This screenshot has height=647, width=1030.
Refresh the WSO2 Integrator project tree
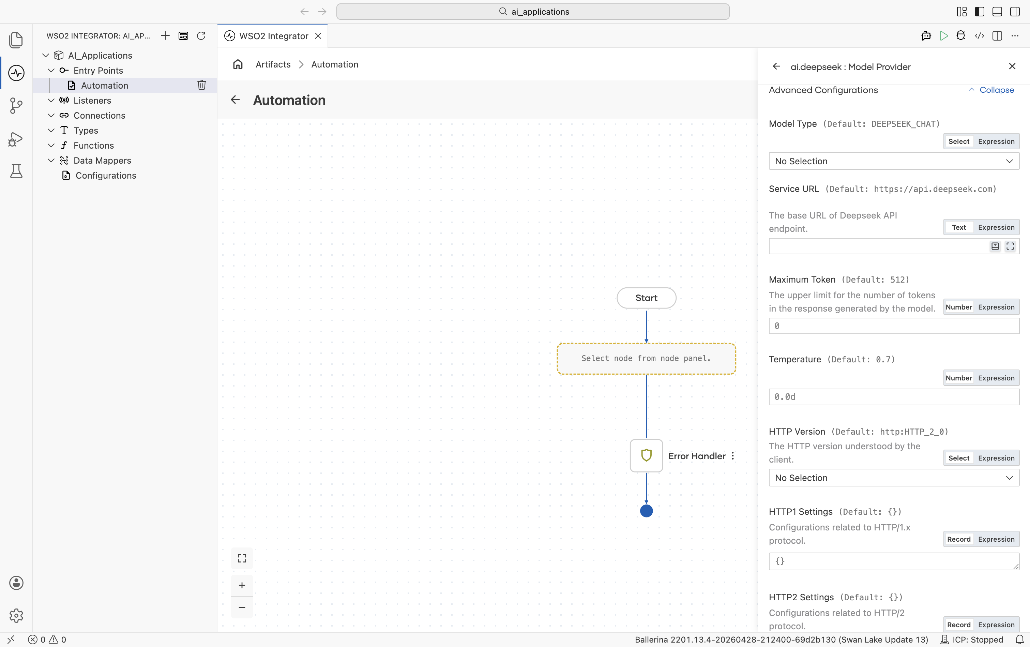[201, 35]
